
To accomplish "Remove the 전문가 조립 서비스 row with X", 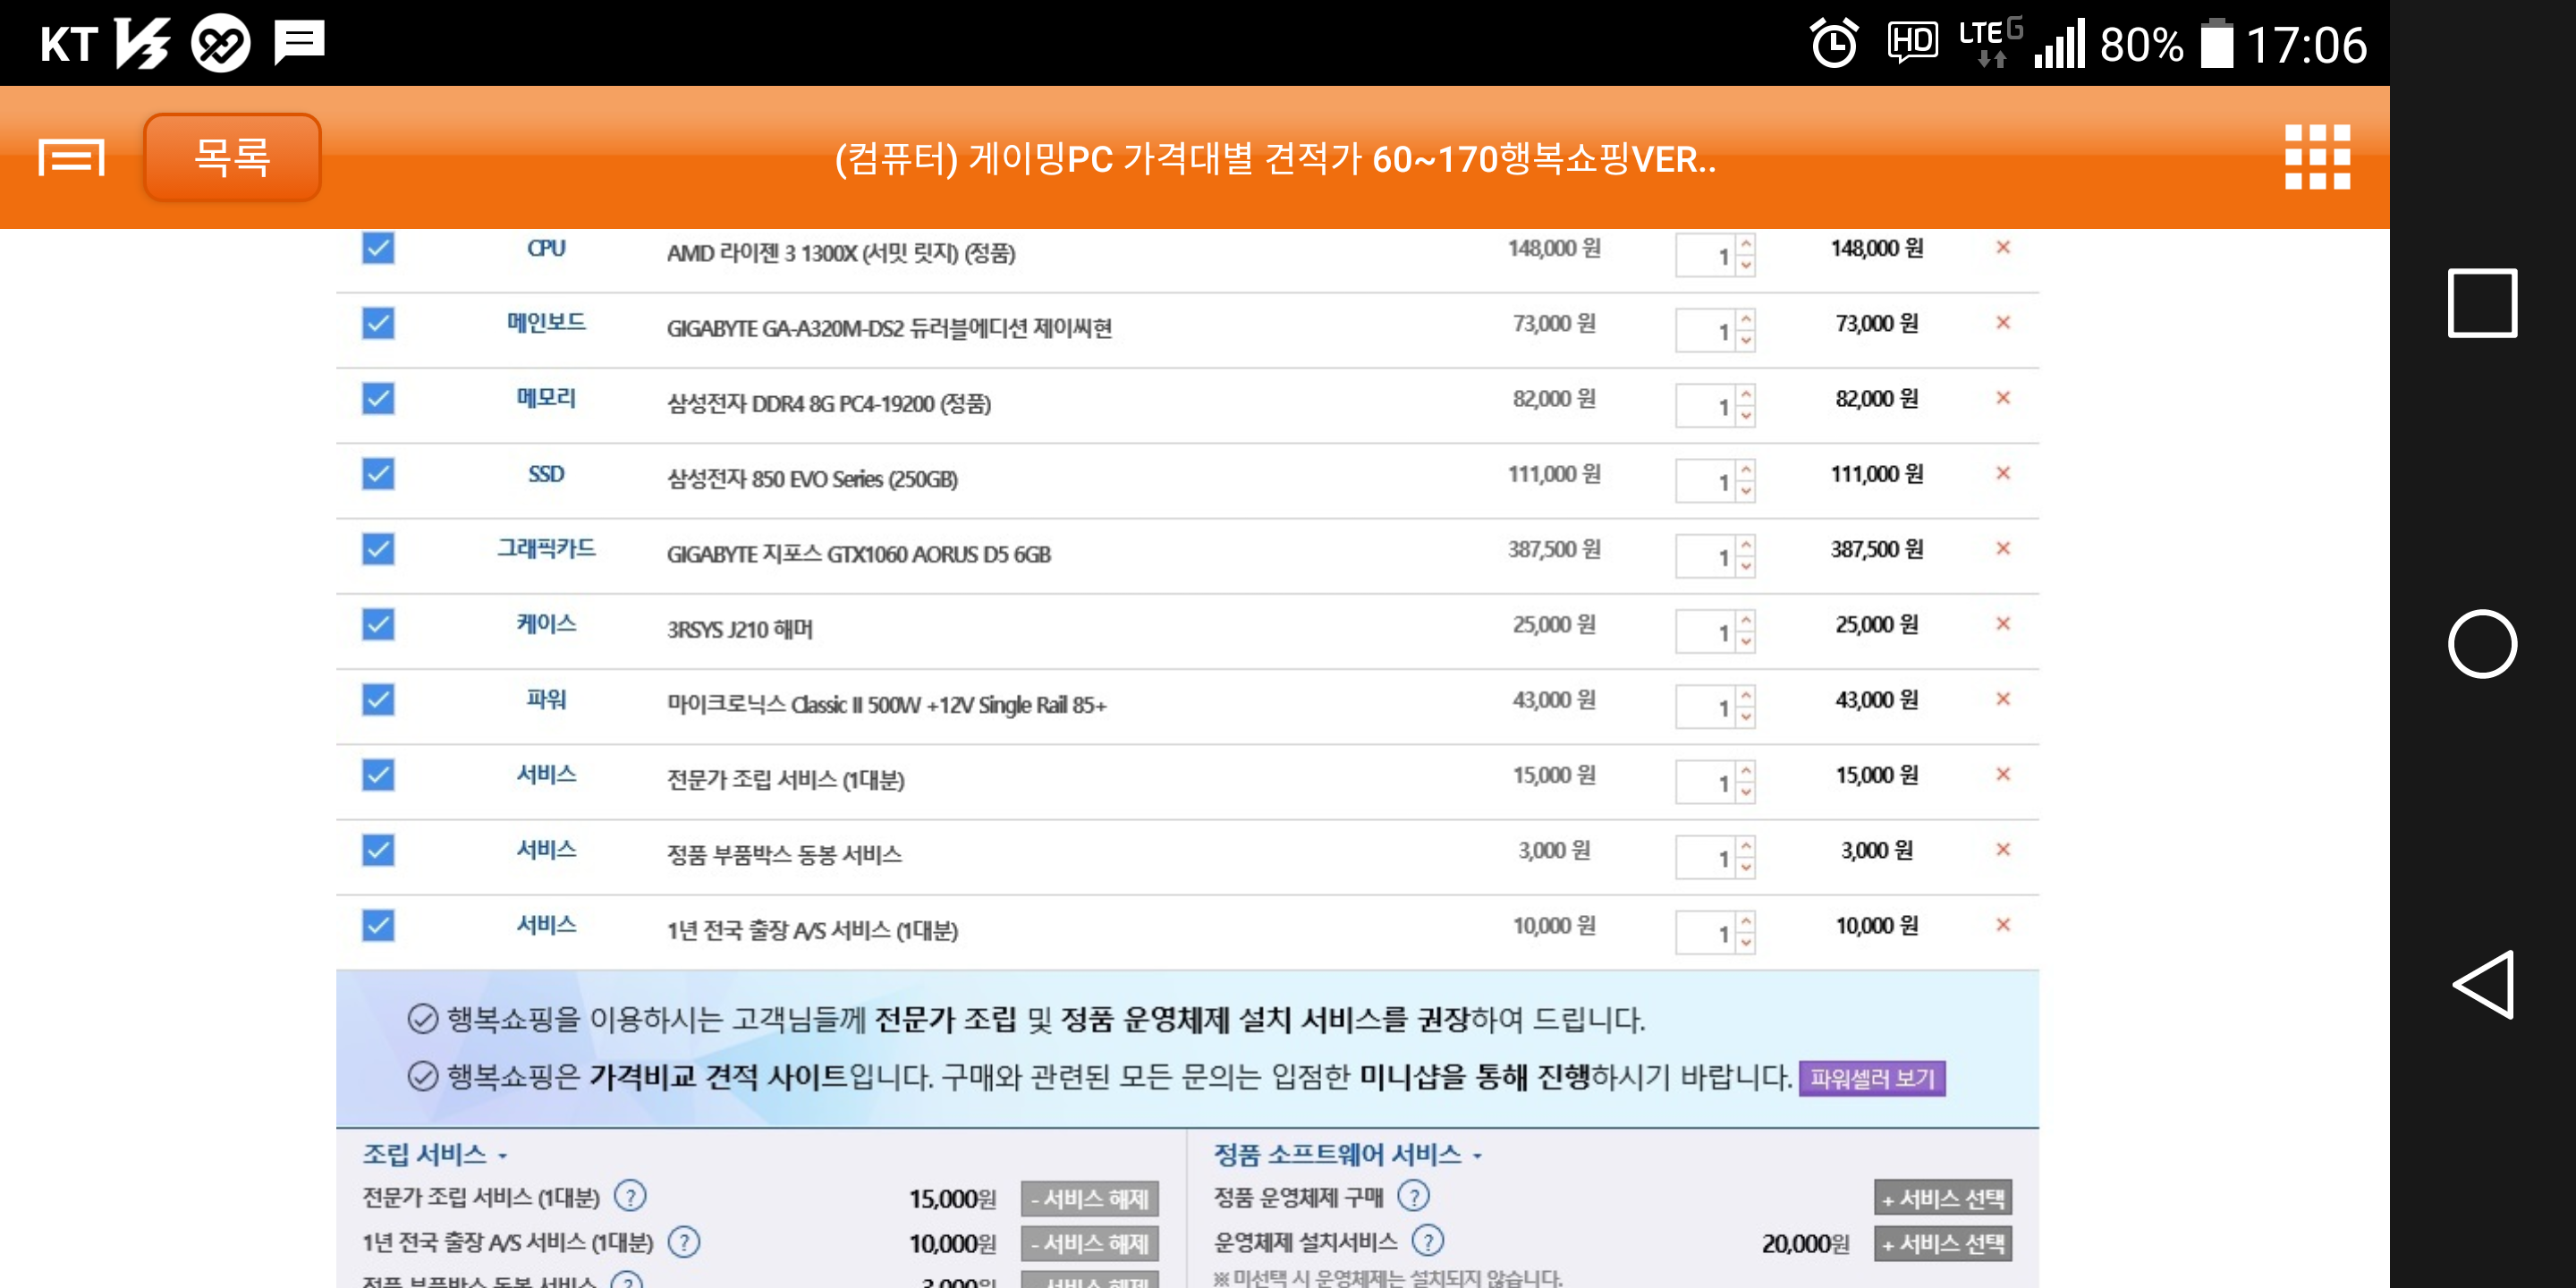I will click(x=2003, y=774).
